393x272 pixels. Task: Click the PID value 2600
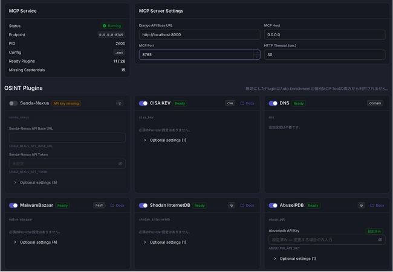click(120, 43)
